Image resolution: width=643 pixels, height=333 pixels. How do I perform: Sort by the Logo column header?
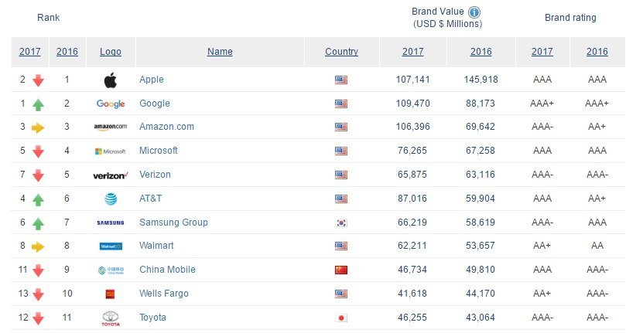coord(111,52)
